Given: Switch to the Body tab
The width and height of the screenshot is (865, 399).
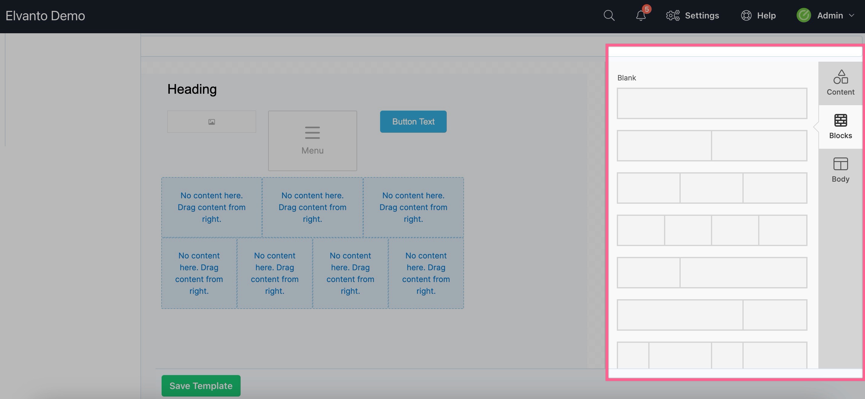Looking at the screenshot, I should pos(840,170).
